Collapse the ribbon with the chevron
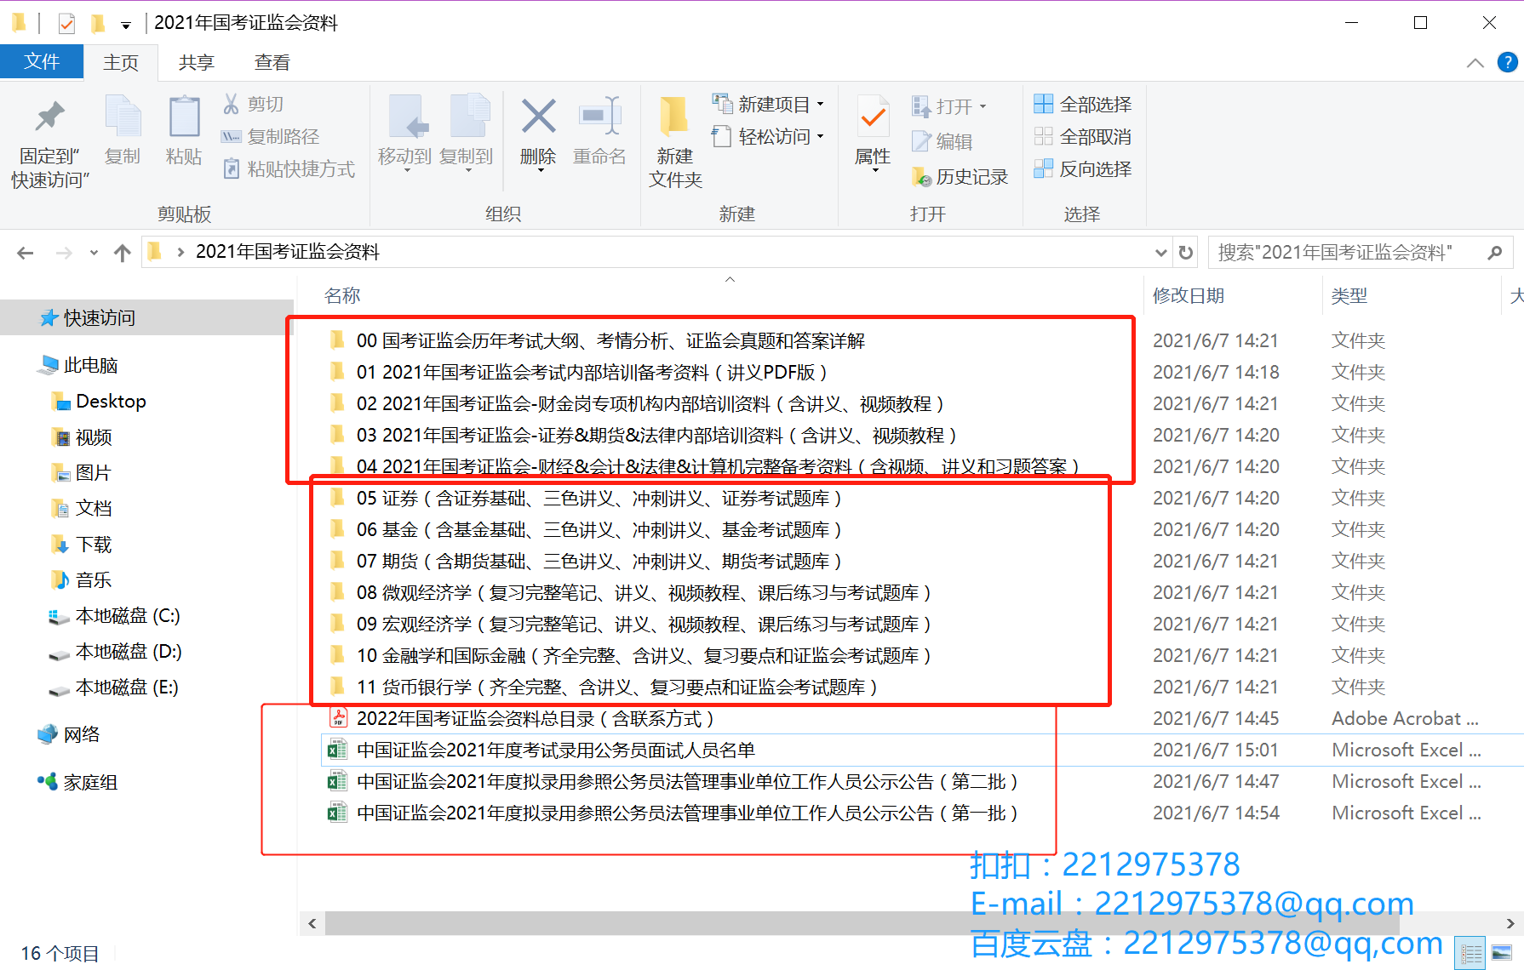This screenshot has width=1524, height=970. click(1475, 63)
